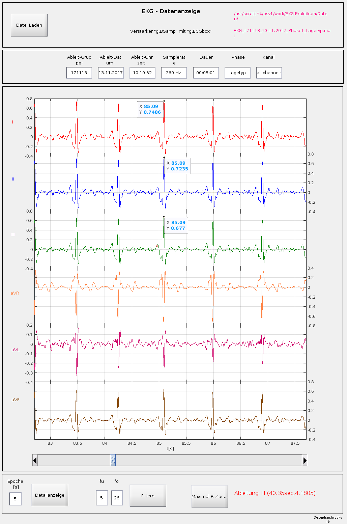Click the Maximal R-Zac... button
Image resolution: width=347 pixels, height=524 pixels.
click(209, 496)
